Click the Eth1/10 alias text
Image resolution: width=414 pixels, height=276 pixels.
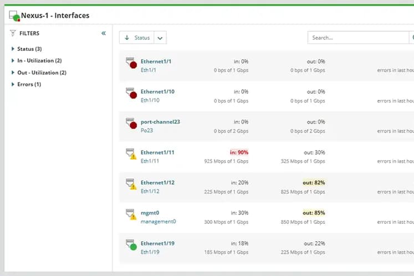150,100
